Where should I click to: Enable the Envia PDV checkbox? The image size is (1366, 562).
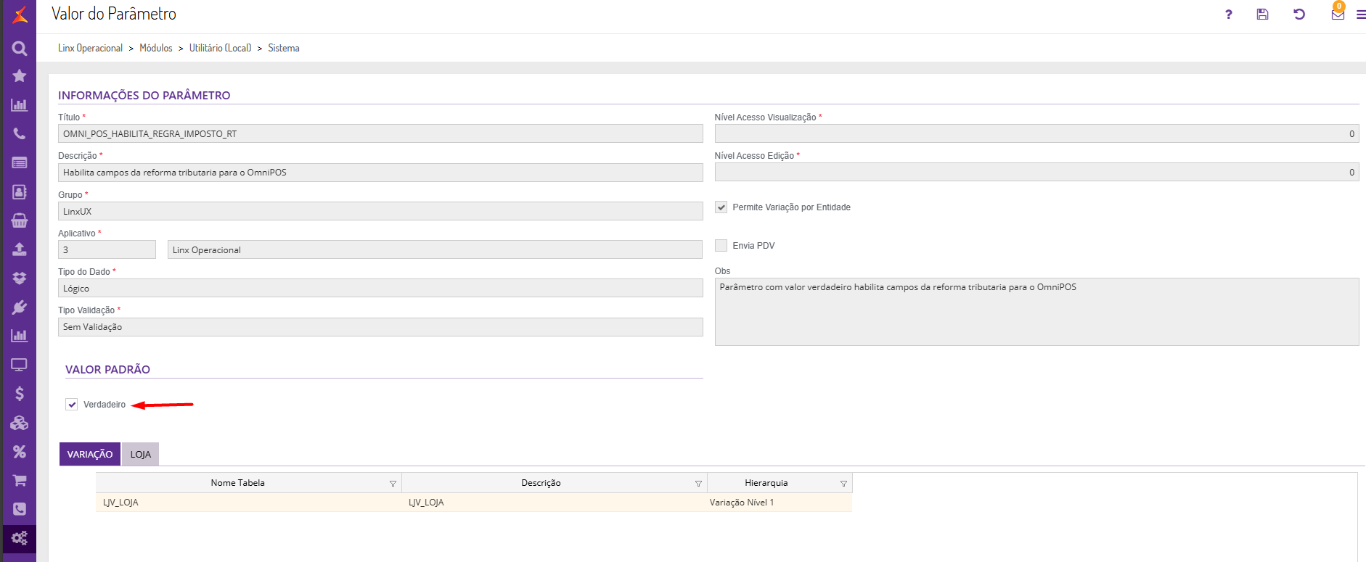[x=721, y=246]
